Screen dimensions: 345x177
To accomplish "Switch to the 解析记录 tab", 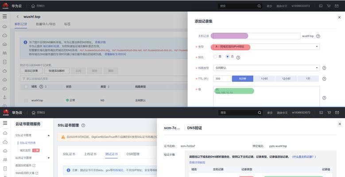I will 21,24.
